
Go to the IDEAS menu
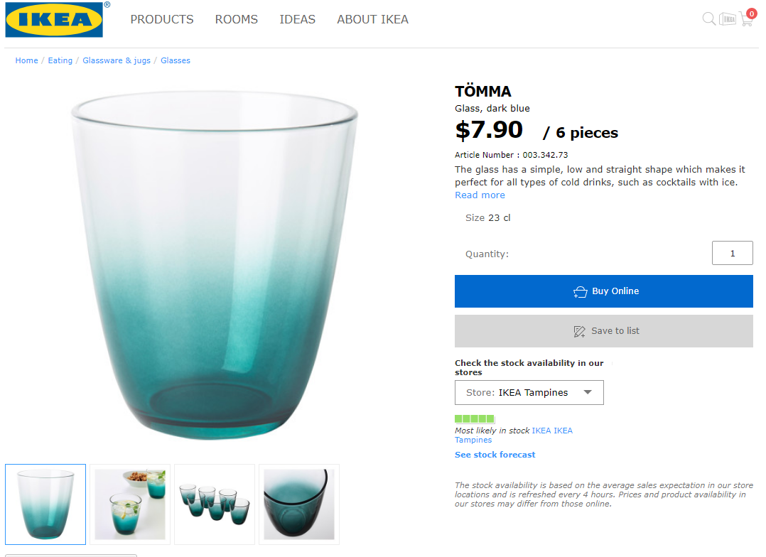pyautogui.click(x=297, y=20)
